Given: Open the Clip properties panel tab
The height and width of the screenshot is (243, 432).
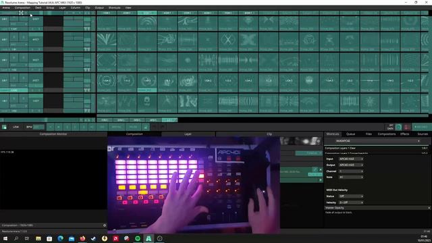Looking at the screenshot, I should (269, 134).
